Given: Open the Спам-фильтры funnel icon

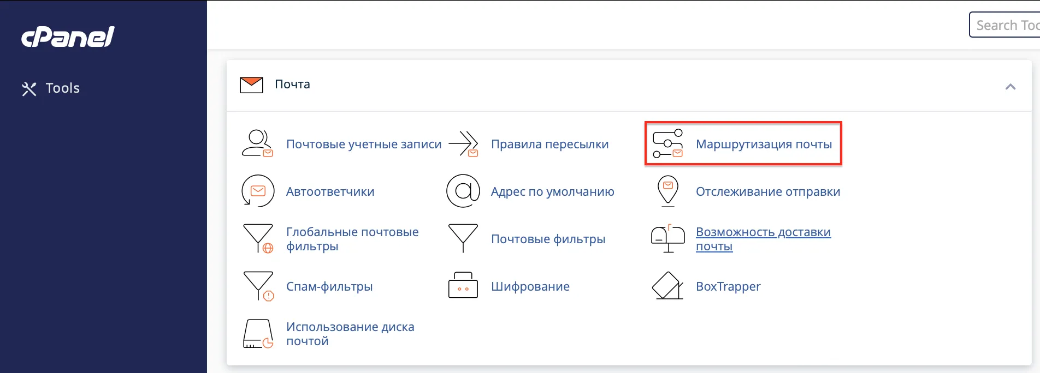Looking at the screenshot, I should [x=257, y=286].
